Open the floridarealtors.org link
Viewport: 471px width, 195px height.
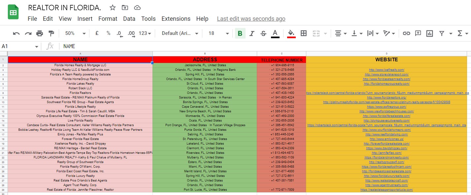pyautogui.click(x=387, y=97)
